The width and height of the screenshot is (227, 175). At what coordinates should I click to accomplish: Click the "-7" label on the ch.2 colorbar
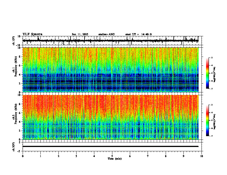(x=211, y=136)
